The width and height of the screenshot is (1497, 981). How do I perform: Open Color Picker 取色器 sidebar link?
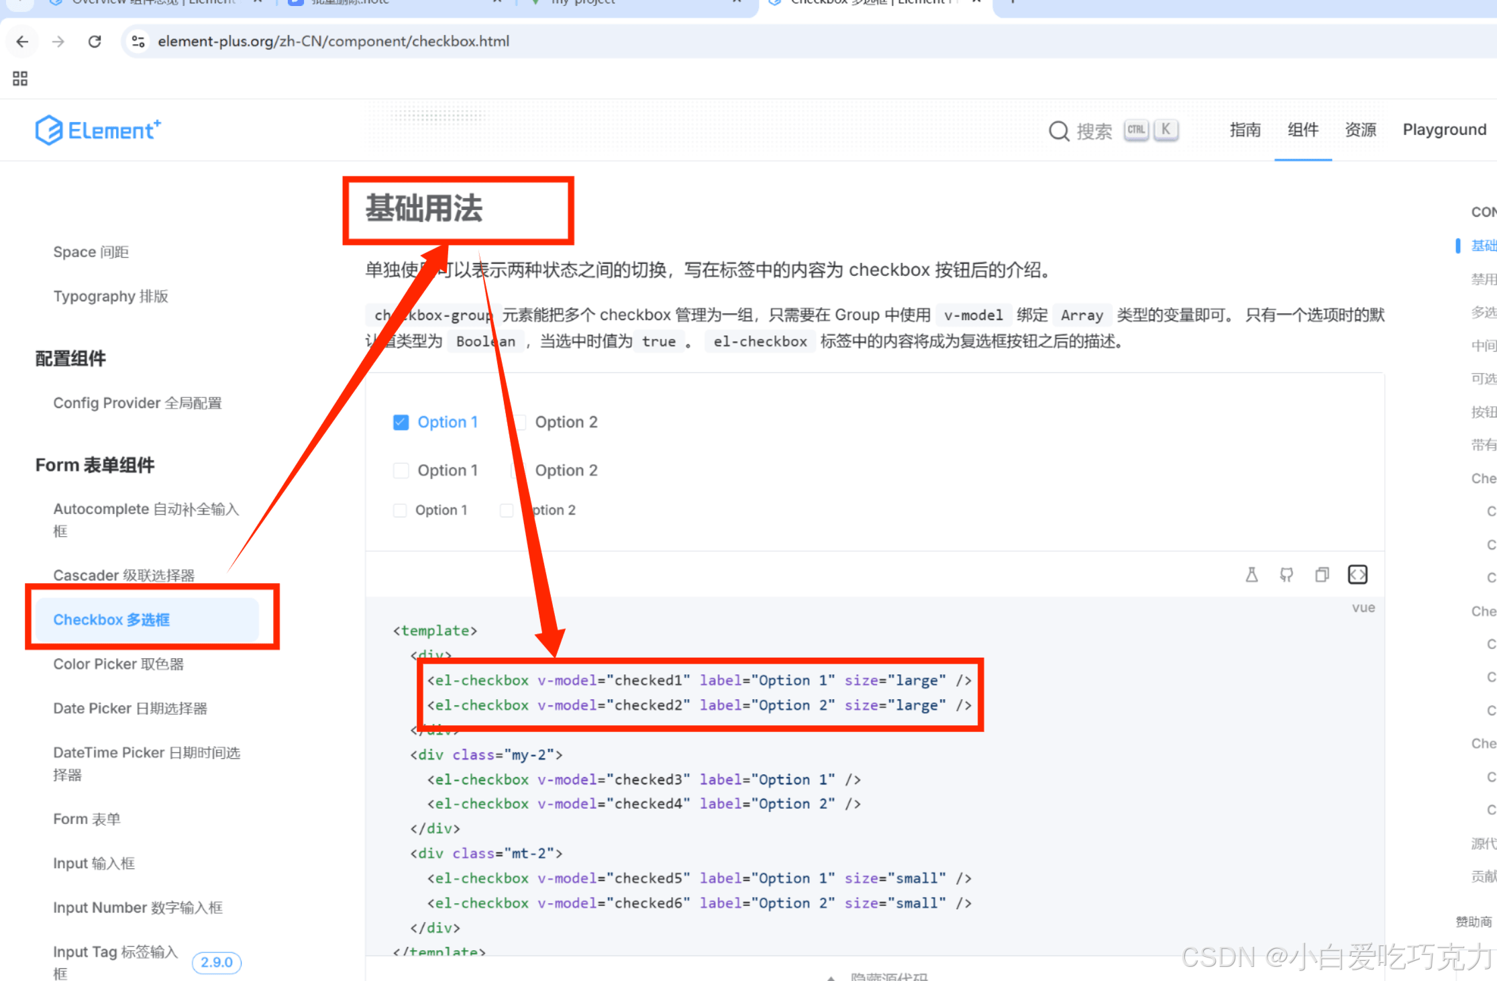[x=118, y=664]
